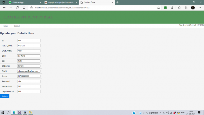Image resolution: width=204 pixels, height=115 pixels.
Task: Click the EMAIL input field
Action: coord(29,71)
